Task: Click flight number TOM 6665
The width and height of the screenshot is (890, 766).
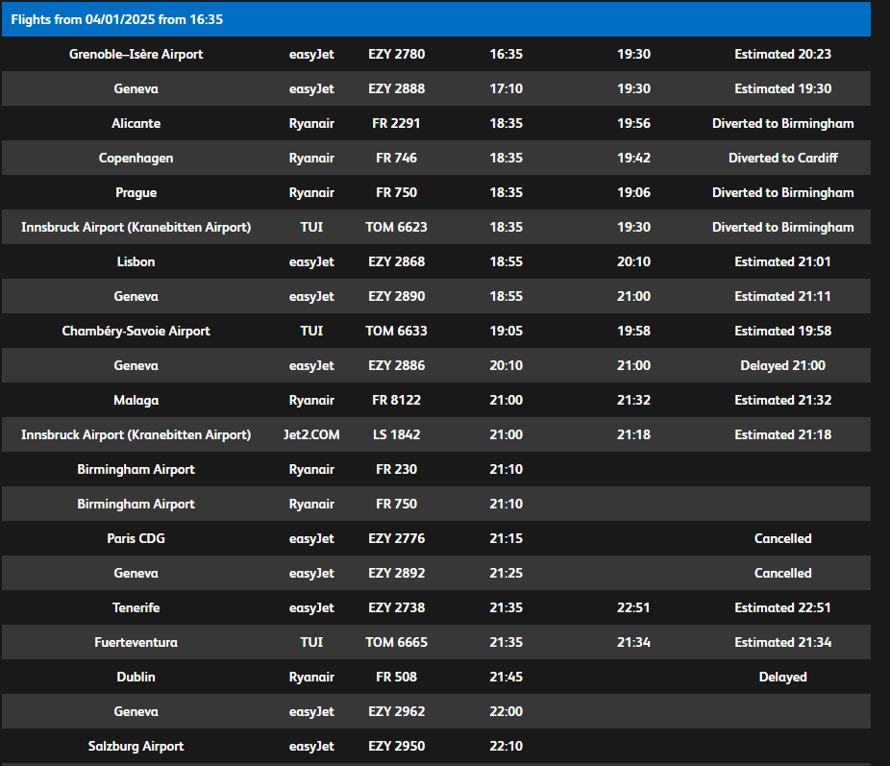Action: coord(396,642)
